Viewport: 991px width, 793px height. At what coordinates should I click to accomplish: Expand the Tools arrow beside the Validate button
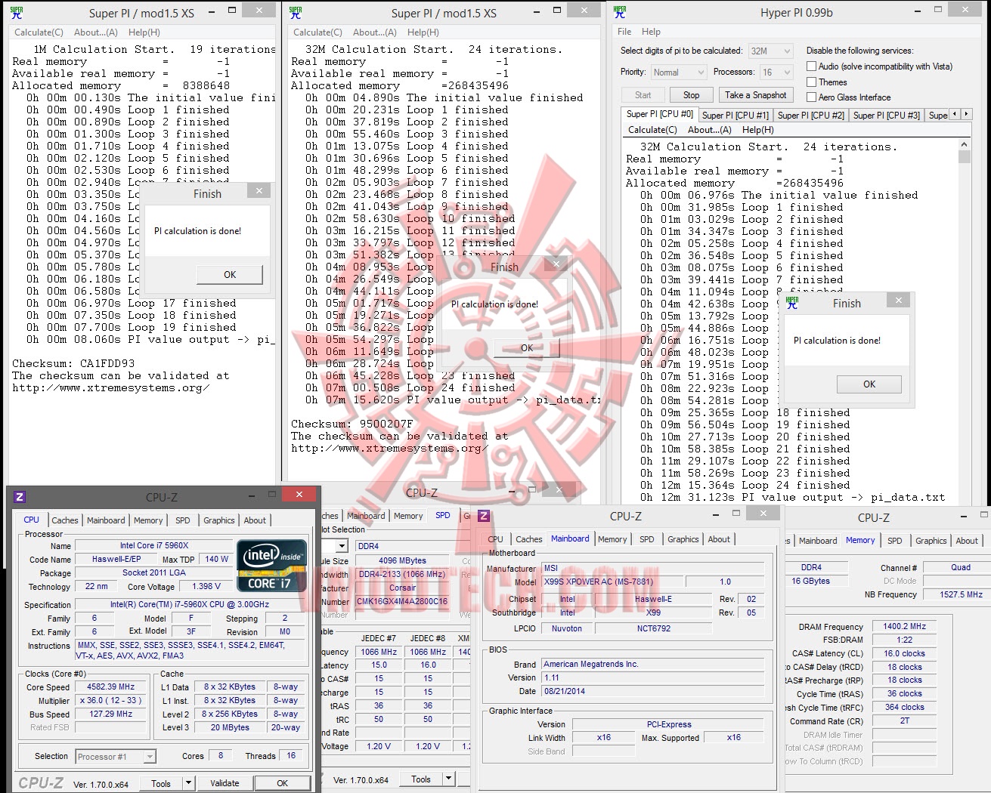pos(189,783)
